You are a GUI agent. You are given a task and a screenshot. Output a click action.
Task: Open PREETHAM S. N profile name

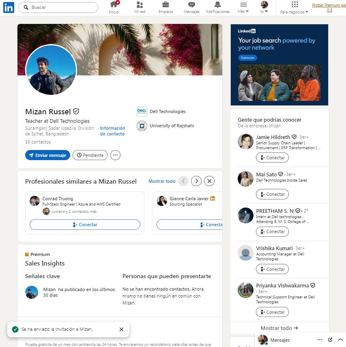(275, 211)
